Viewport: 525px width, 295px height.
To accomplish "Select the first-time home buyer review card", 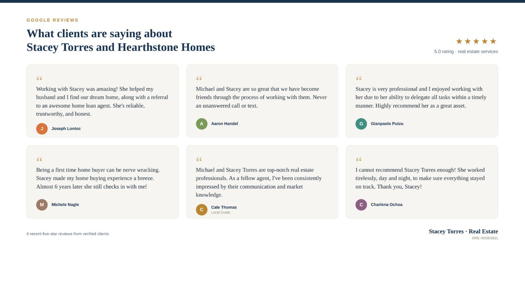I will tap(103, 182).
